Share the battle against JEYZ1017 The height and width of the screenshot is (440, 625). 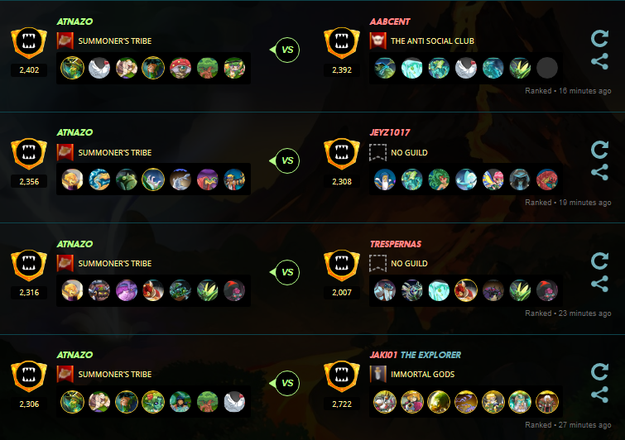(x=599, y=172)
